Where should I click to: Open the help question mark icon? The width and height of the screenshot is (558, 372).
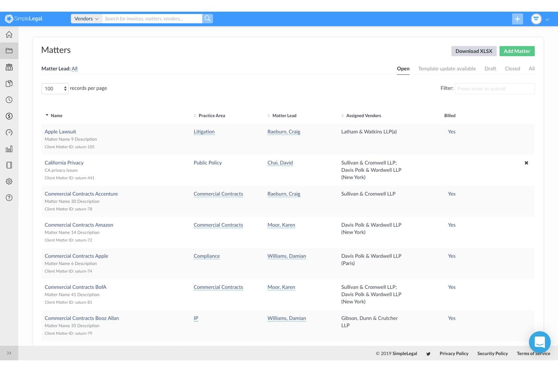[x=9, y=198]
